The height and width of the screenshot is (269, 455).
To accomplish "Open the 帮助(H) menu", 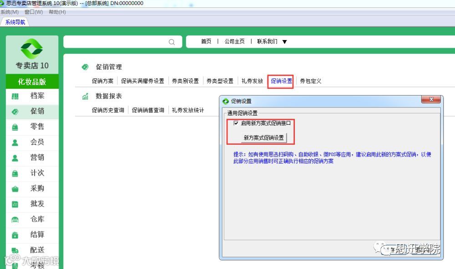I will (x=57, y=12).
